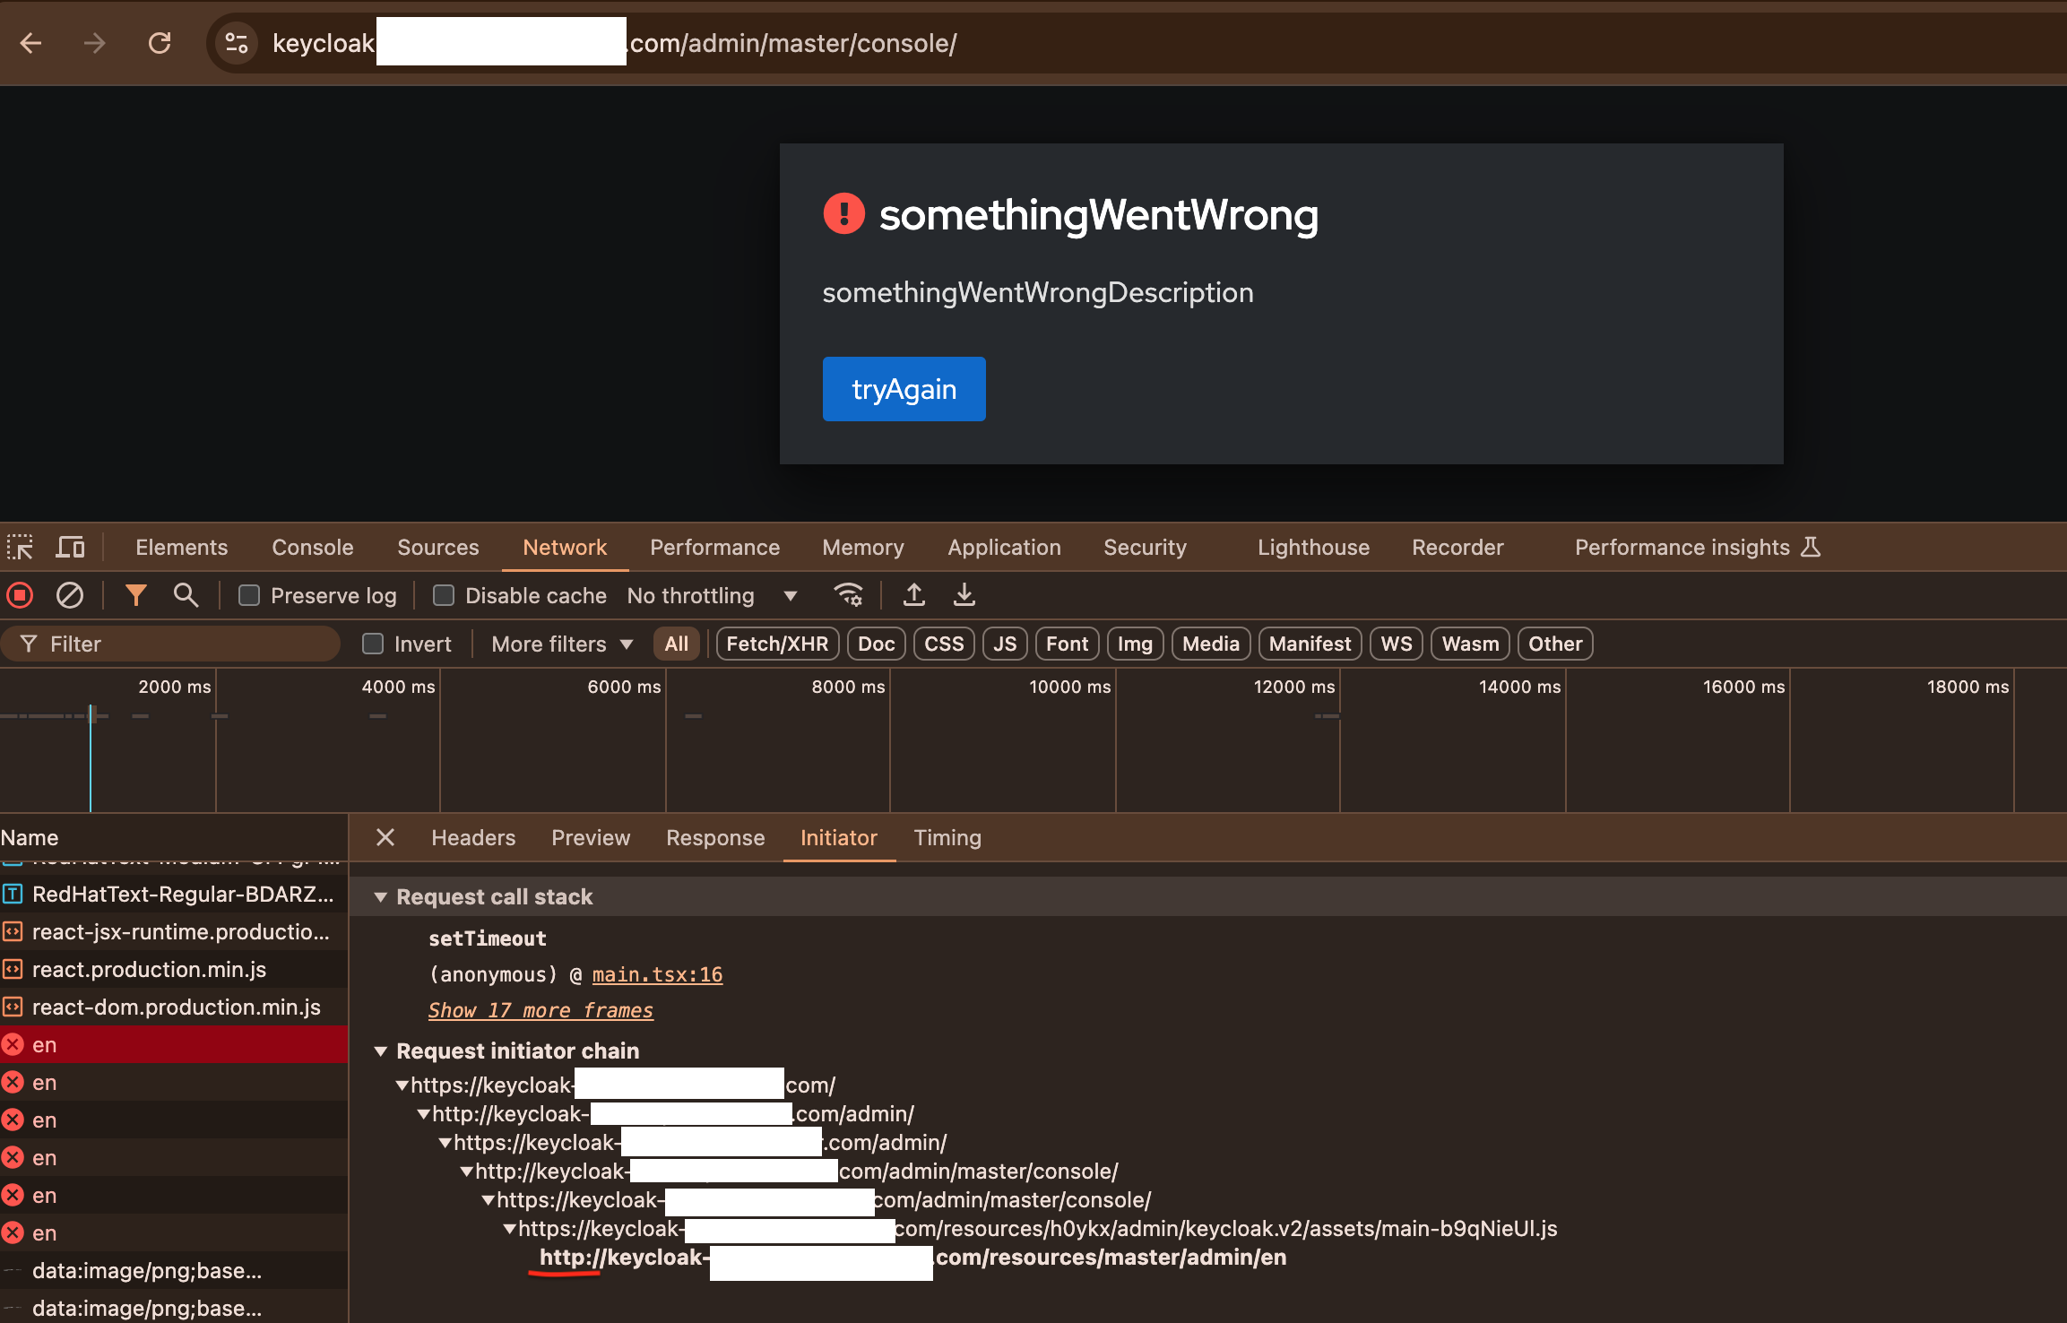Open the Preview tab of the request
The height and width of the screenshot is (1323, 2067).
591,837
